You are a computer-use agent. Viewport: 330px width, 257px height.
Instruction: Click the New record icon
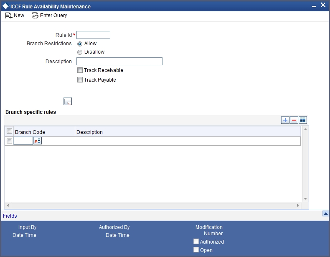(x=9, y=15)
